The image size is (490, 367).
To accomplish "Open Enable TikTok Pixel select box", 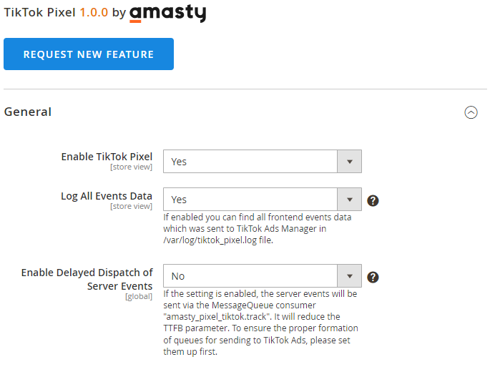I will click(263, 162).
